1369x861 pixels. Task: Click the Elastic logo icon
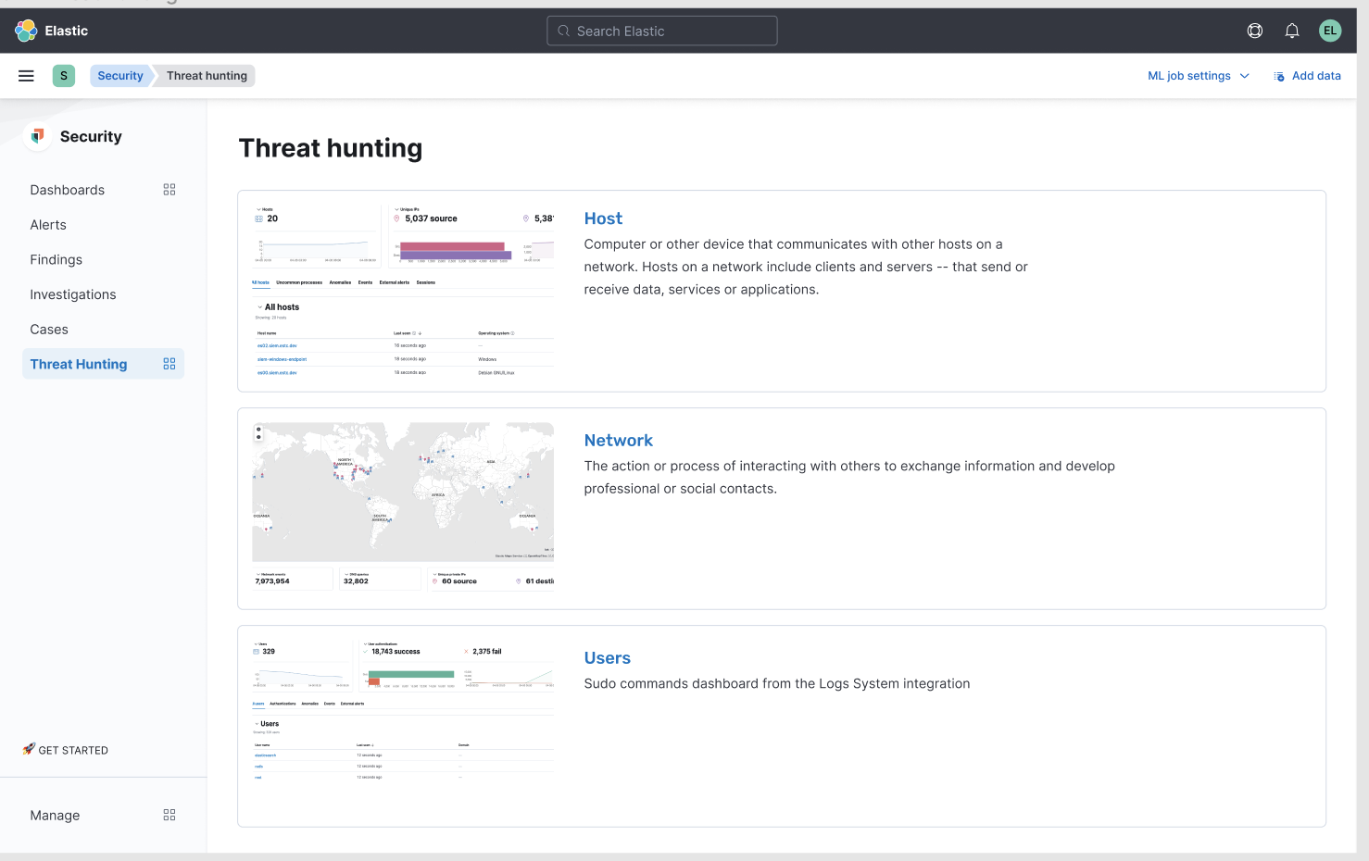[x=26, y=31]
